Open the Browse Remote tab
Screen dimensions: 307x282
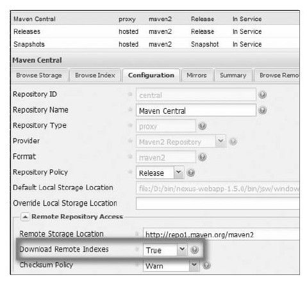click(x=278, y=75)
